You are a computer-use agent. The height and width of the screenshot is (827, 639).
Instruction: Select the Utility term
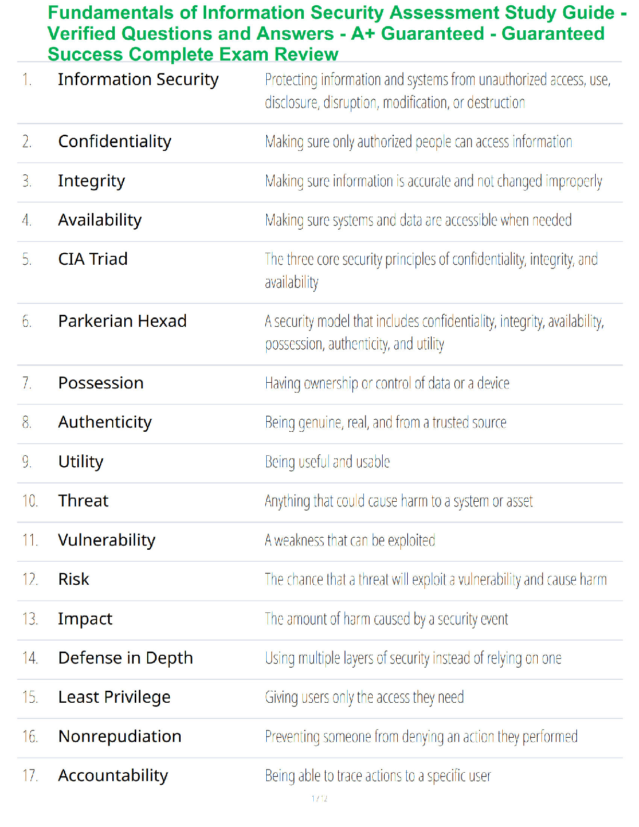pyautogui.click(x=81, y=462)
